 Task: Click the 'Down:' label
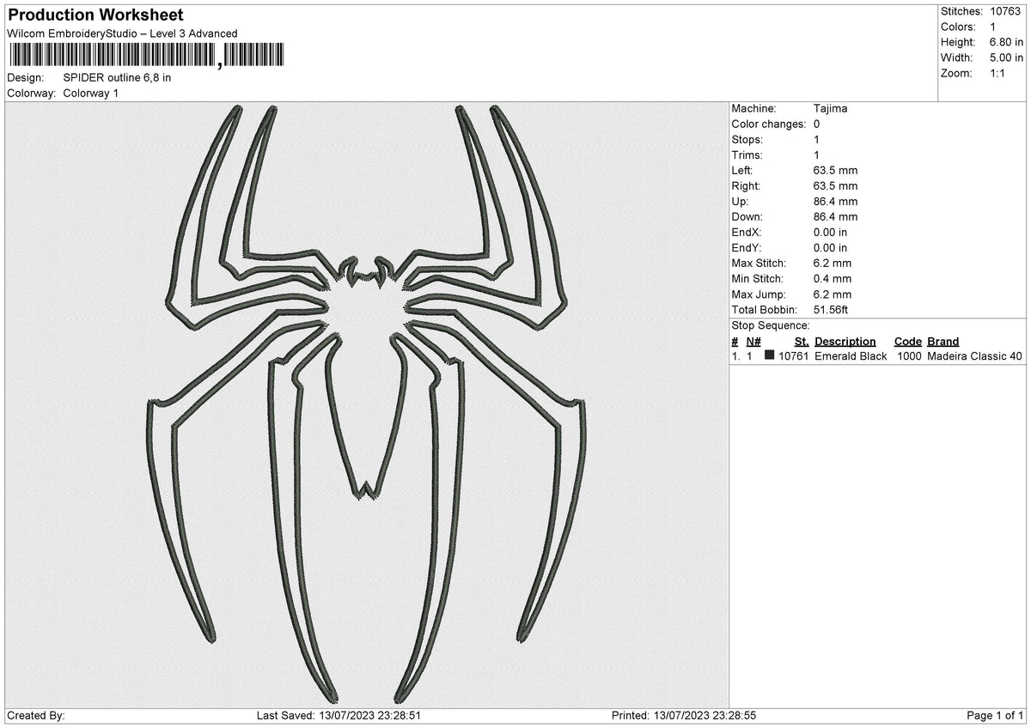coord(747,216)
